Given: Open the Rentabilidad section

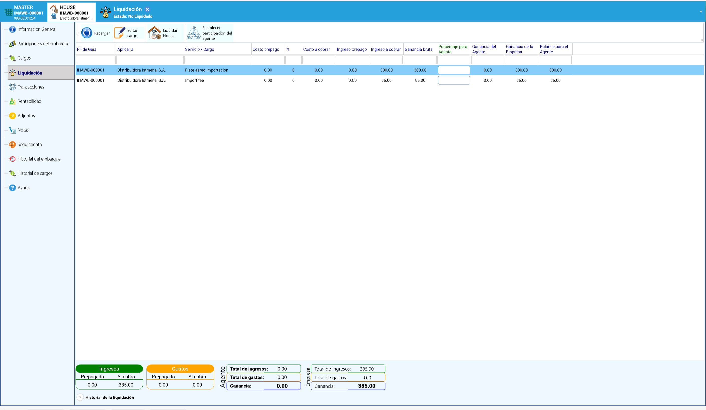Looking at the screenshot, I should 29,101.
